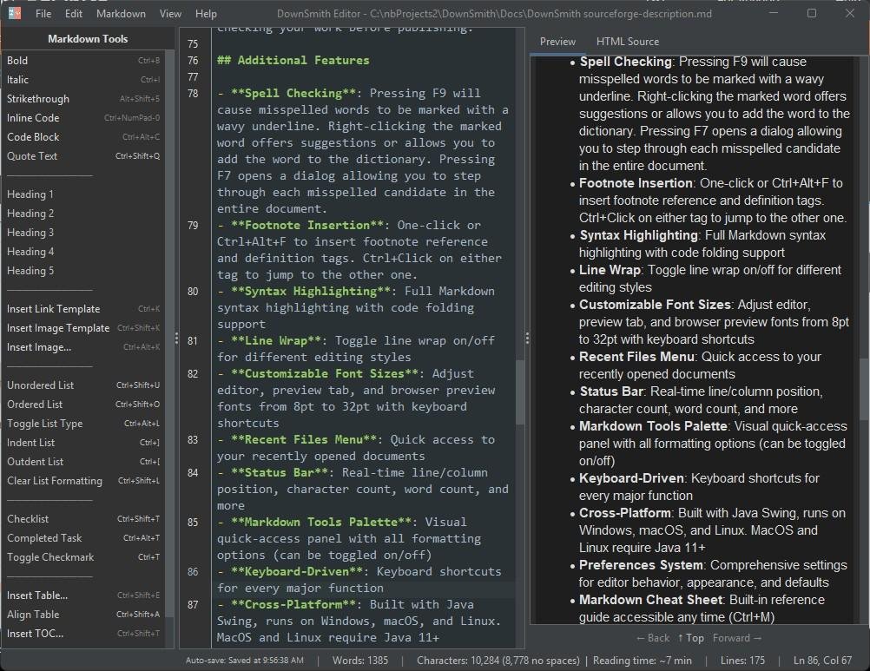Apply Strikethrough formatting

click(x=83, y=99)
